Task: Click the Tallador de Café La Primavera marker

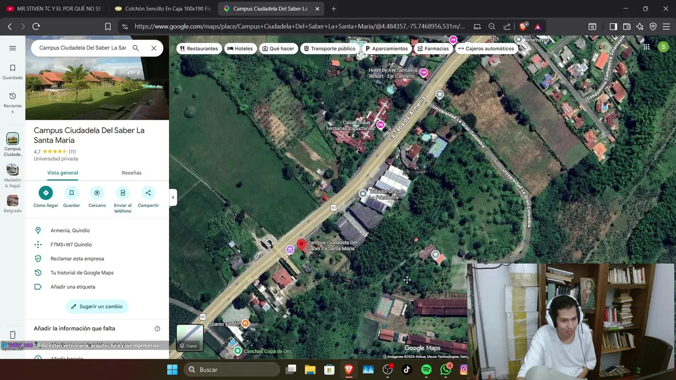Action: [x=363, y=194]
